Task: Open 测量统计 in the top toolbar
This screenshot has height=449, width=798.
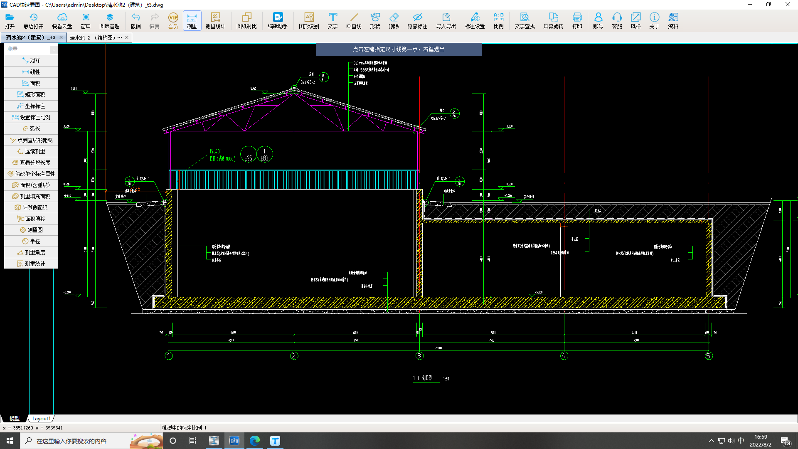Action: (215, 21)
